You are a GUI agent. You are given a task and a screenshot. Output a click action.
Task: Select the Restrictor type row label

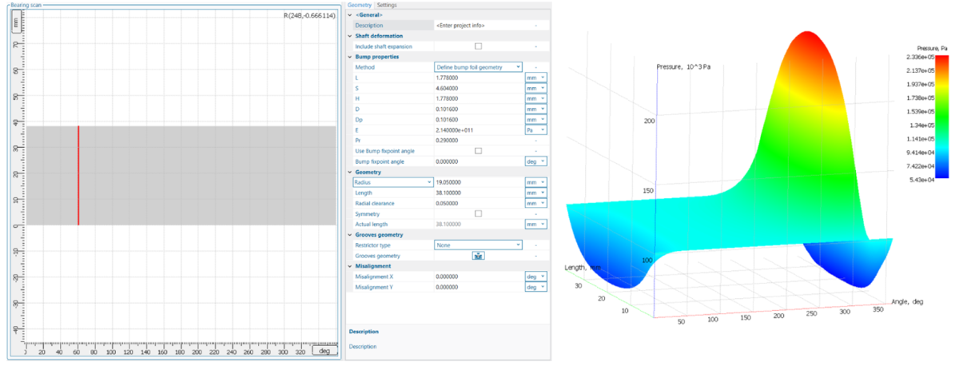tap(374, 245)
